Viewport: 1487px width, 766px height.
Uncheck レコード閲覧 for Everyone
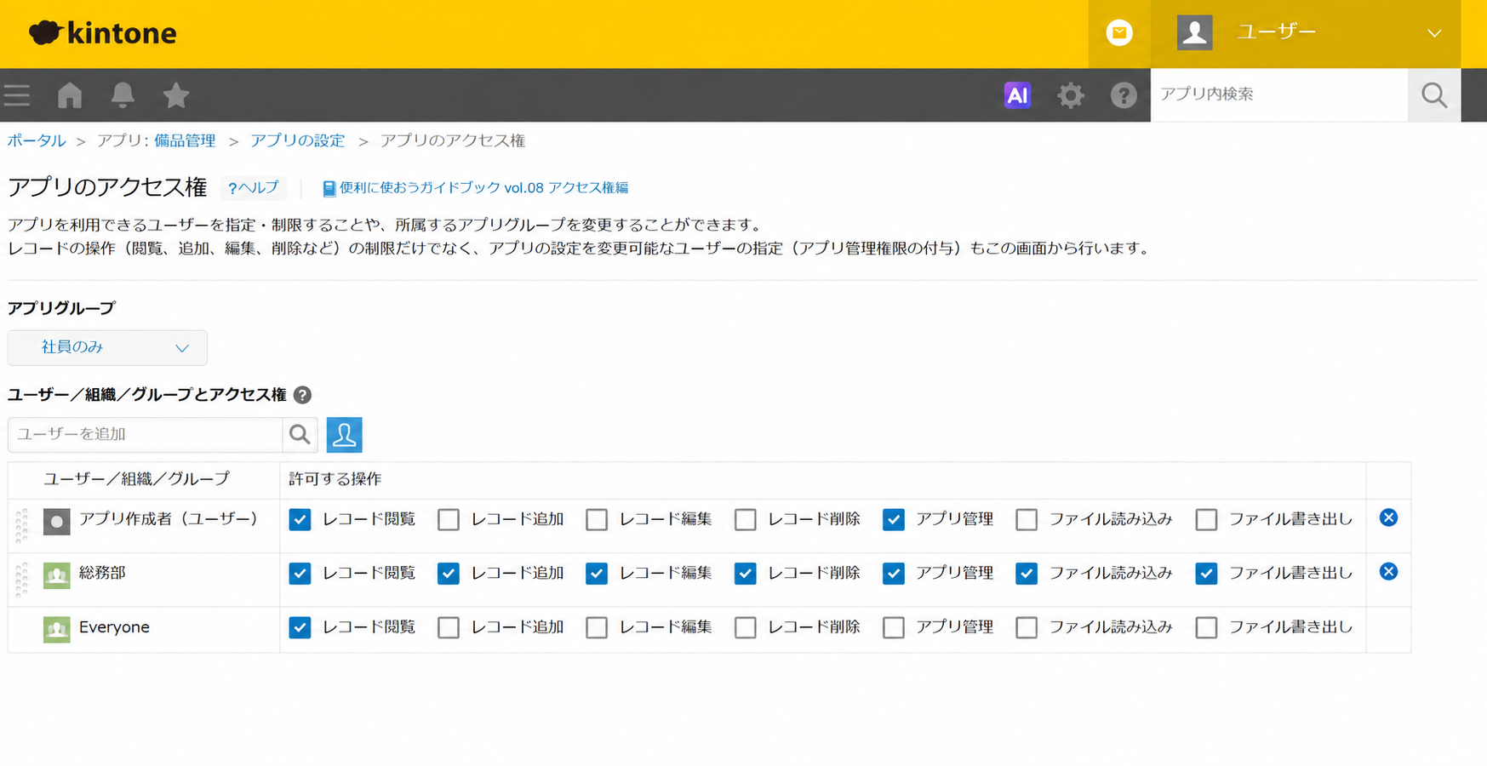tap(300, 627)
